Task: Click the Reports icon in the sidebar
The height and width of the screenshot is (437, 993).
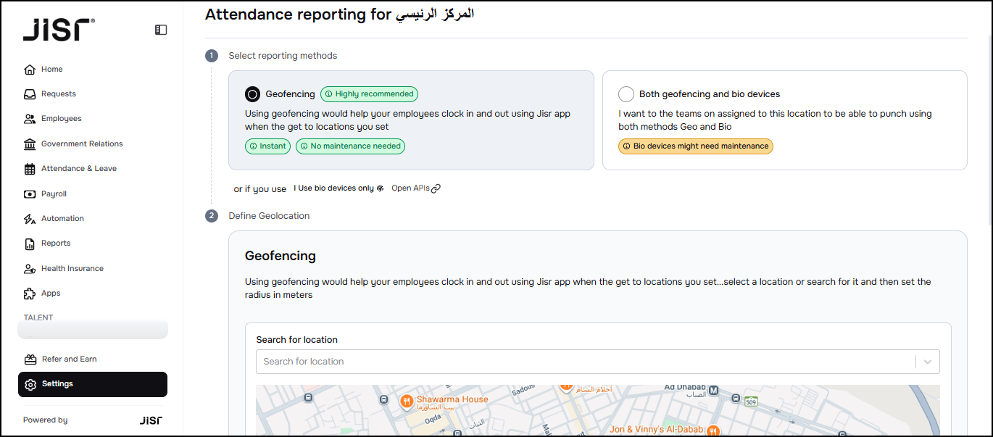Action: click(x=30, y=244)
